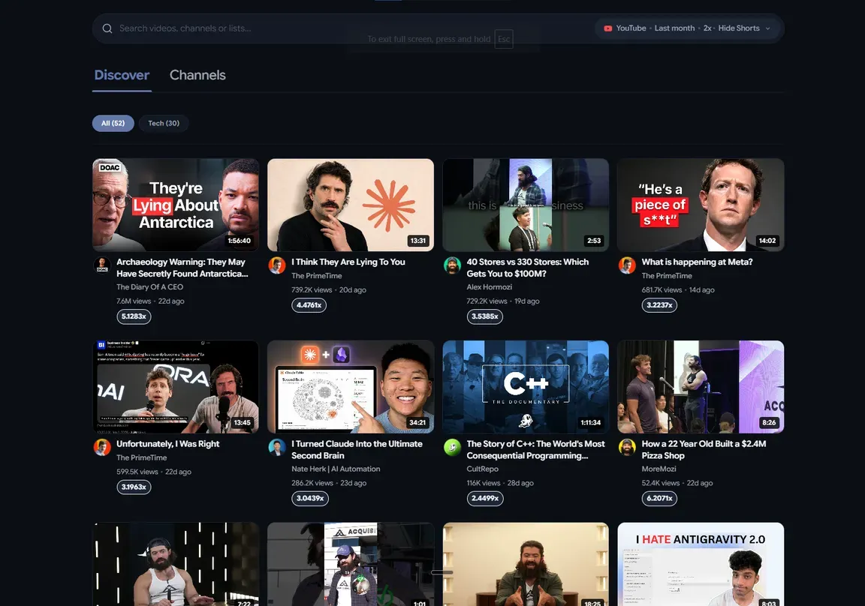
Task: Select the Tech (30) filter chip
Action: pos(164,124)
